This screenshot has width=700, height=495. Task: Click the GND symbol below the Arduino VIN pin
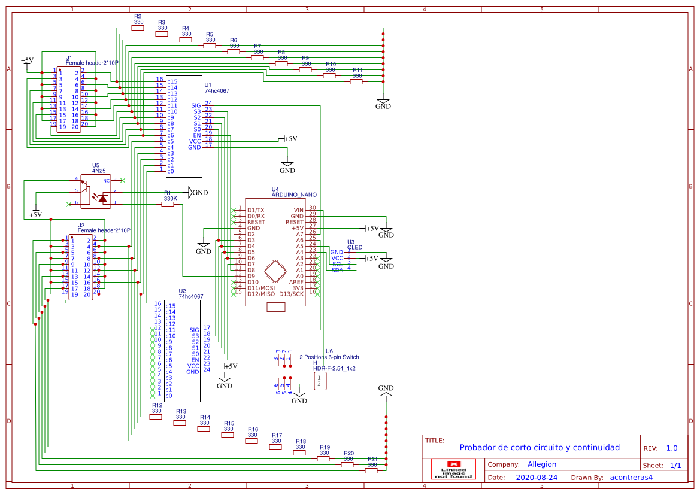click(x=386, y=230)
